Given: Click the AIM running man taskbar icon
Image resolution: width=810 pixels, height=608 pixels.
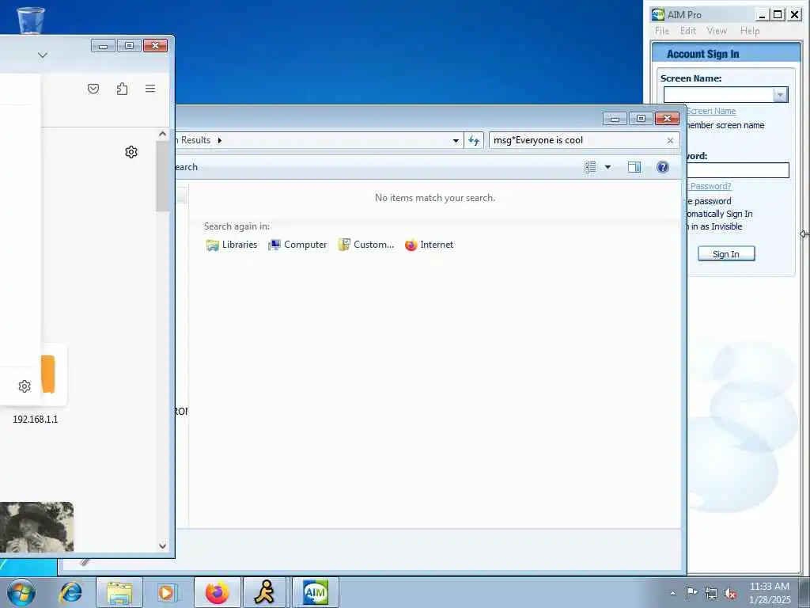Looking at the screenshot, I should [264, 592].
